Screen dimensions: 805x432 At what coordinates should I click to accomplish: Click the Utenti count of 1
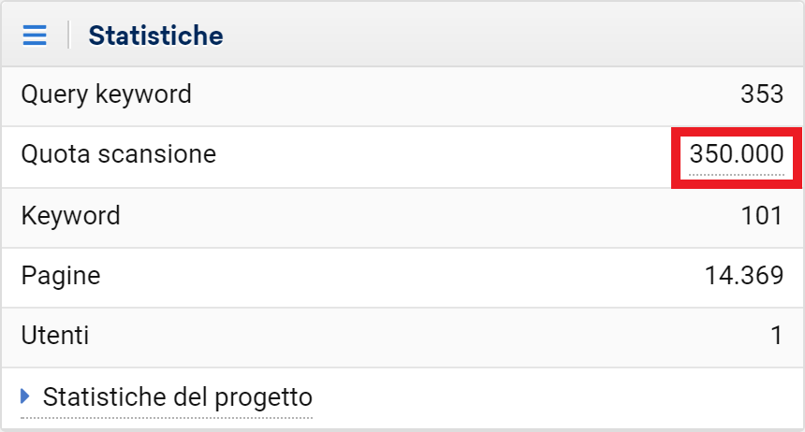click(x=776, y=336)
